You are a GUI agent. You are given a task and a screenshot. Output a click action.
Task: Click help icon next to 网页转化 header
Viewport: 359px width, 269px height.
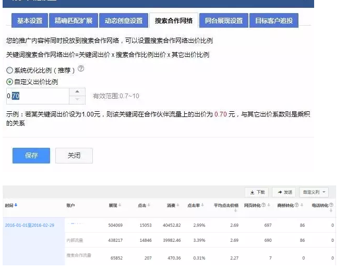264,205
